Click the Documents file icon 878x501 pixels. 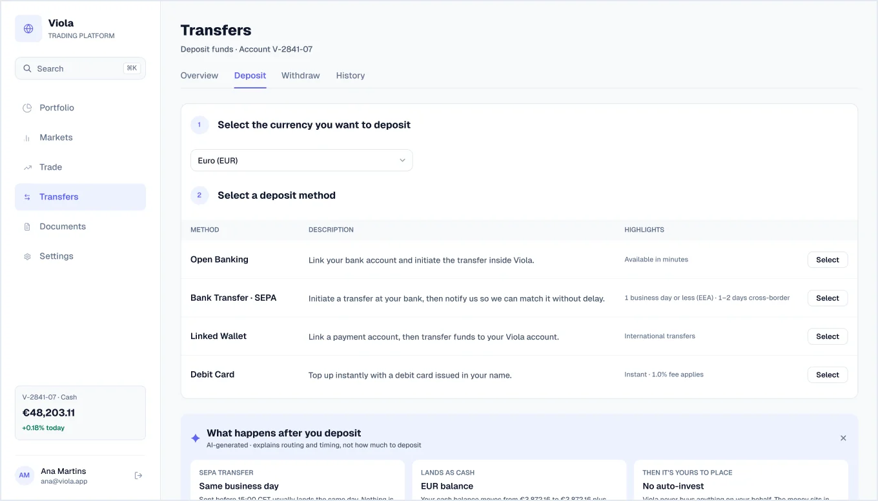coord(27,227)
